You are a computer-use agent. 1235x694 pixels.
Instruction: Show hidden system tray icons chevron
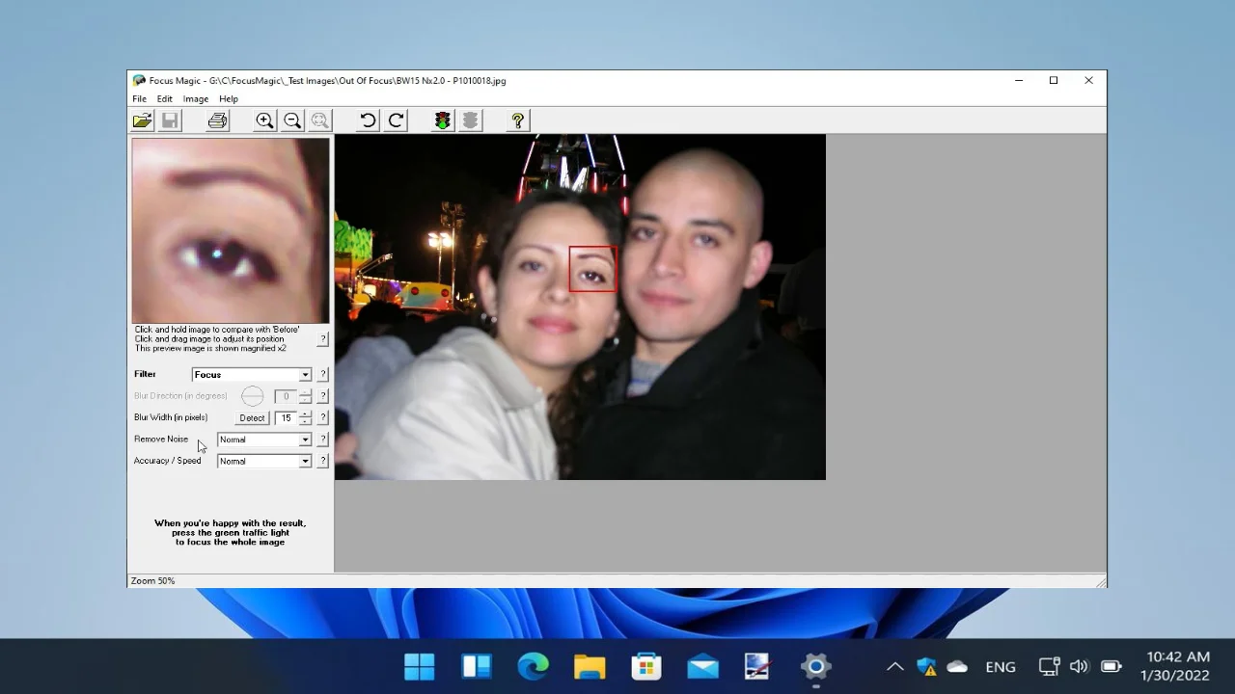(894, 666)
